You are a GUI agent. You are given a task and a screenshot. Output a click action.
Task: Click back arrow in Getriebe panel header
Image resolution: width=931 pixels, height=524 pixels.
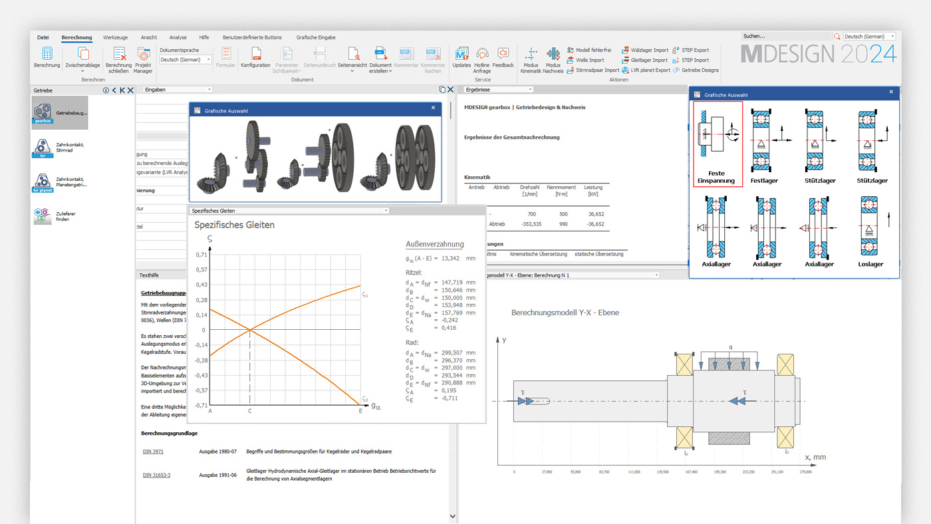point(114,90)
